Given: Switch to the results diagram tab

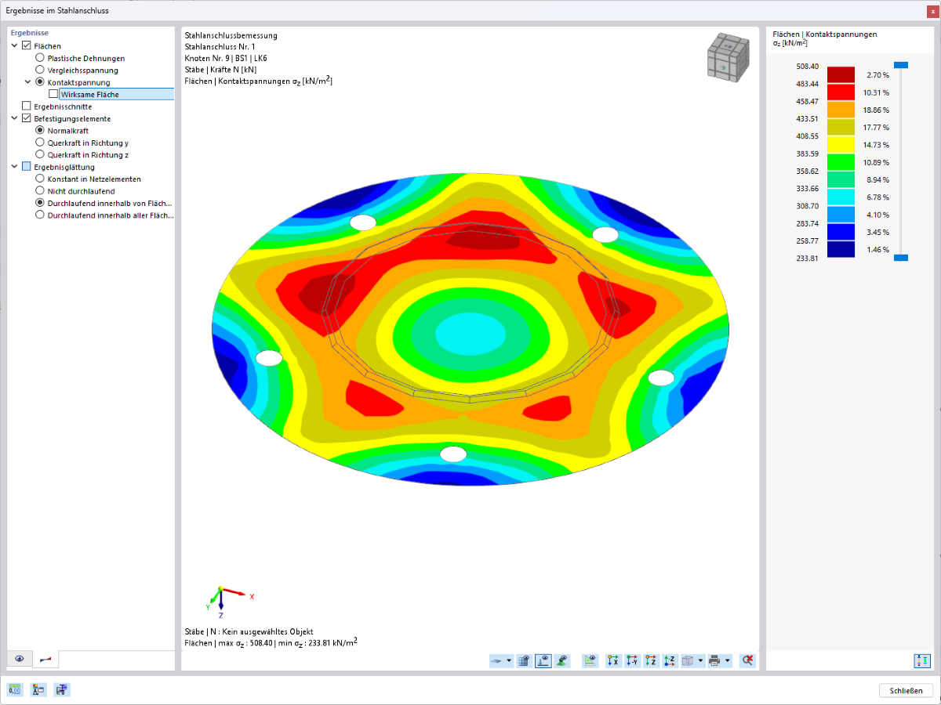Looking at the screenshot, I should tap(45, 659).
